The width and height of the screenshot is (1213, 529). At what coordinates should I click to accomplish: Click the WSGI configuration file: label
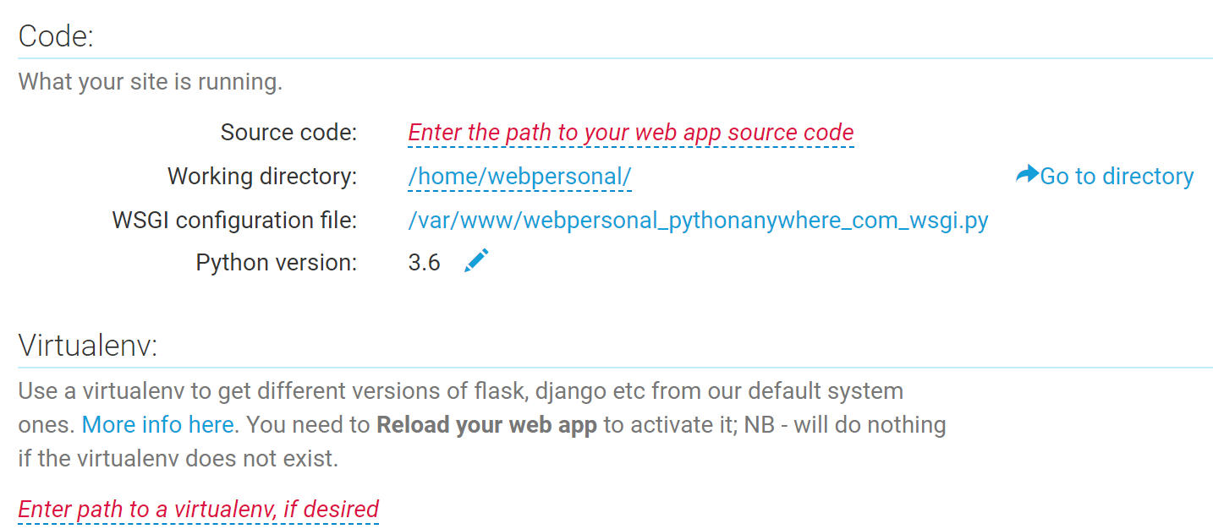coord(235,220)
